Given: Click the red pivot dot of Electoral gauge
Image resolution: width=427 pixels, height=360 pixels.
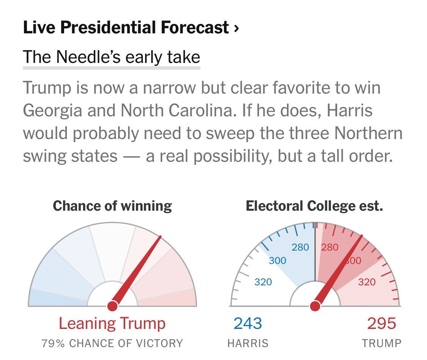Looking at the screenshot, I should coord(315,306).
